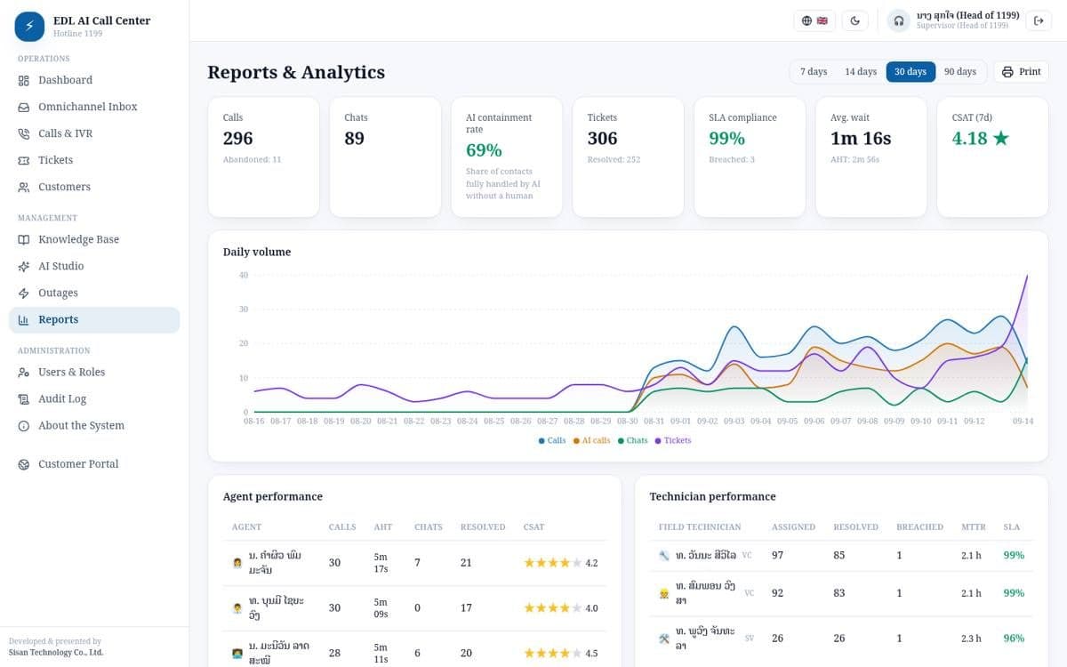The height and width of the screenshot is (667, 1067).
Task: Toggle AI calls series in legend
Action: pos(592,440)
